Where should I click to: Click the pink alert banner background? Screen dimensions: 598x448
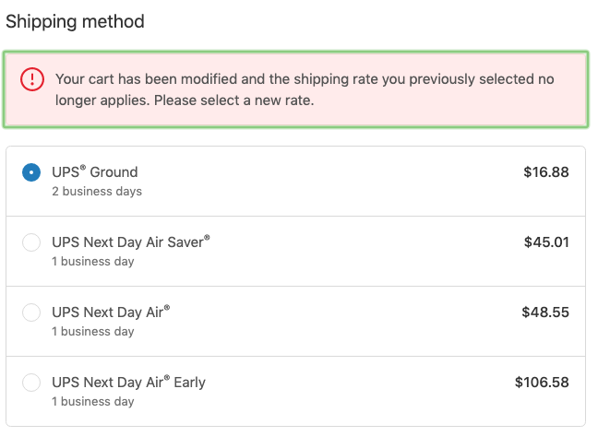[x=295, y=89]
